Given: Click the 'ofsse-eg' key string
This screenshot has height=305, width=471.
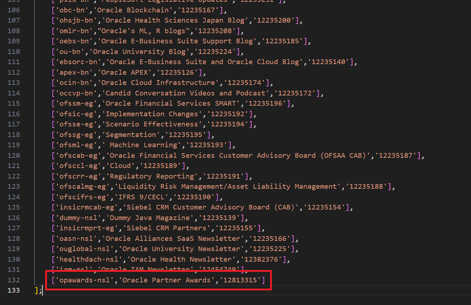Looking at the screenshot, I should click(x=76, y=124).
